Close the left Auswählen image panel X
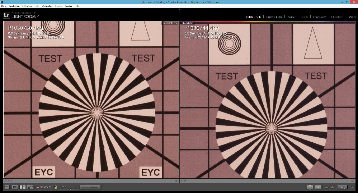The image size is (358, 193). pyautogui.click(x=176, y=181)
